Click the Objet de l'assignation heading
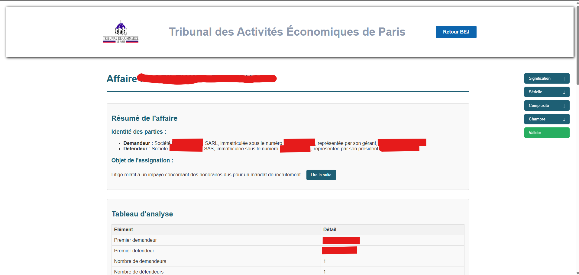579x275 pixels. (142, 161)
